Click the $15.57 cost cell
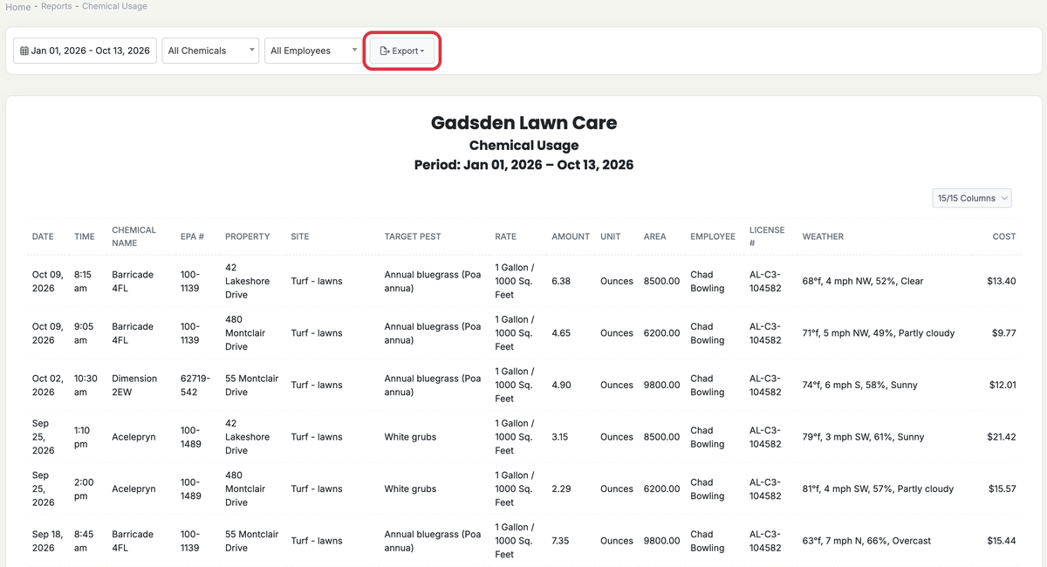This screenshot has height=567, width=1047. point(1002,488)
